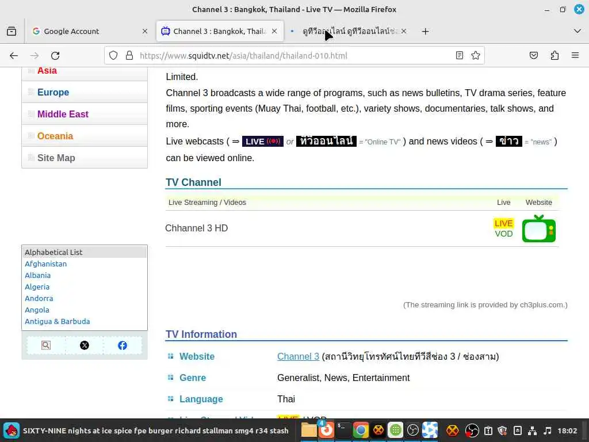Open a new tab
Image resolution: width=589 pixels, height=442 pixels.
[425, 31]
